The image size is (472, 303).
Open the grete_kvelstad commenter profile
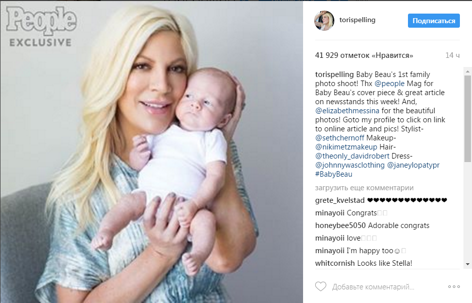click(x=340, y=200)
